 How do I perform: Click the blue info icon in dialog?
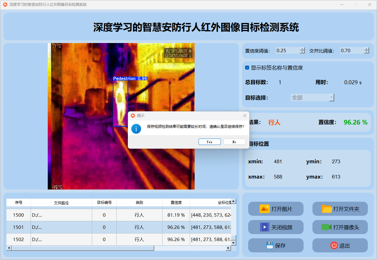136,128
